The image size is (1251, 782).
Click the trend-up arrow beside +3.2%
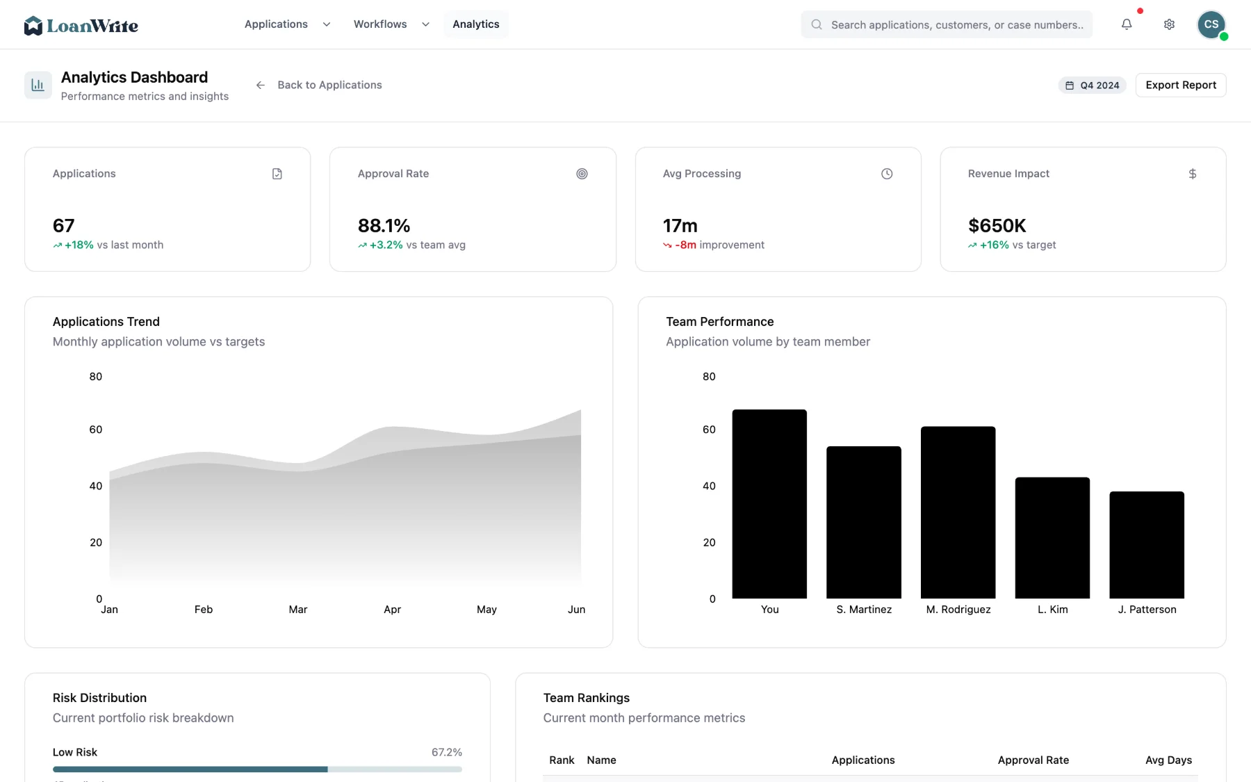coord(362,245)
